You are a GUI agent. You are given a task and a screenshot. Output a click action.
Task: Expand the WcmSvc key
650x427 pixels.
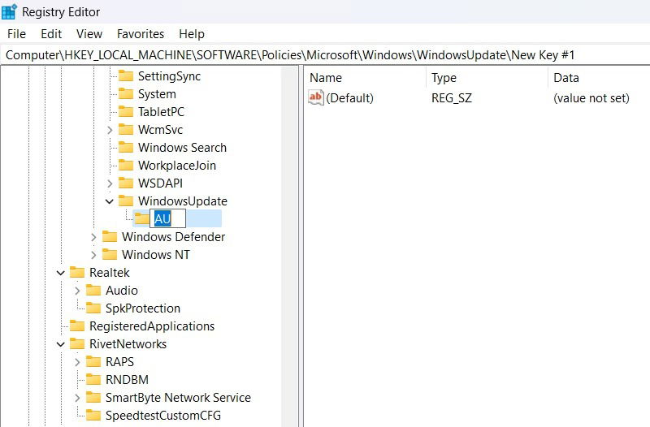[110, 130]
